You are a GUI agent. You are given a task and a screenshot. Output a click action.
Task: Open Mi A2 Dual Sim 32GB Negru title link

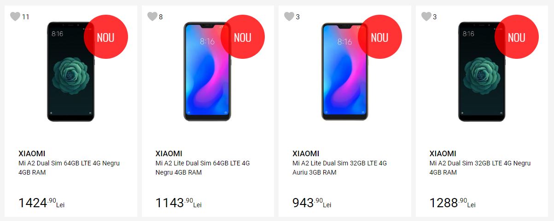click(480, 168)
